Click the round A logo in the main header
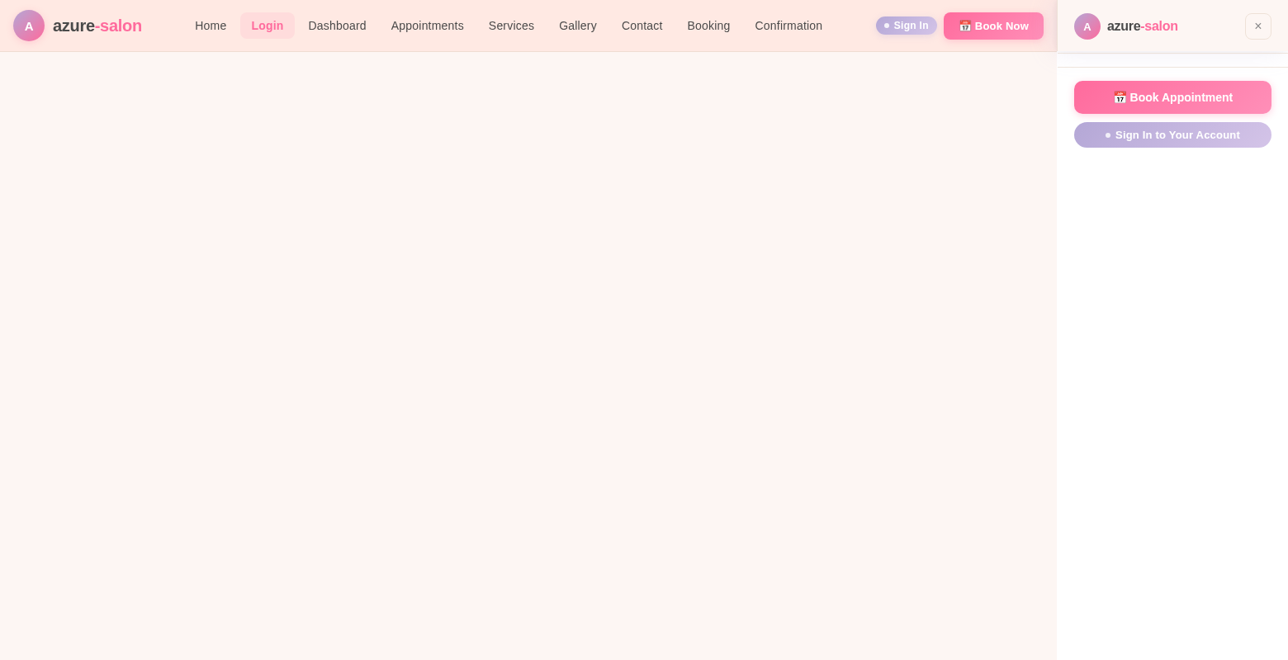 (x=29, y=26)
